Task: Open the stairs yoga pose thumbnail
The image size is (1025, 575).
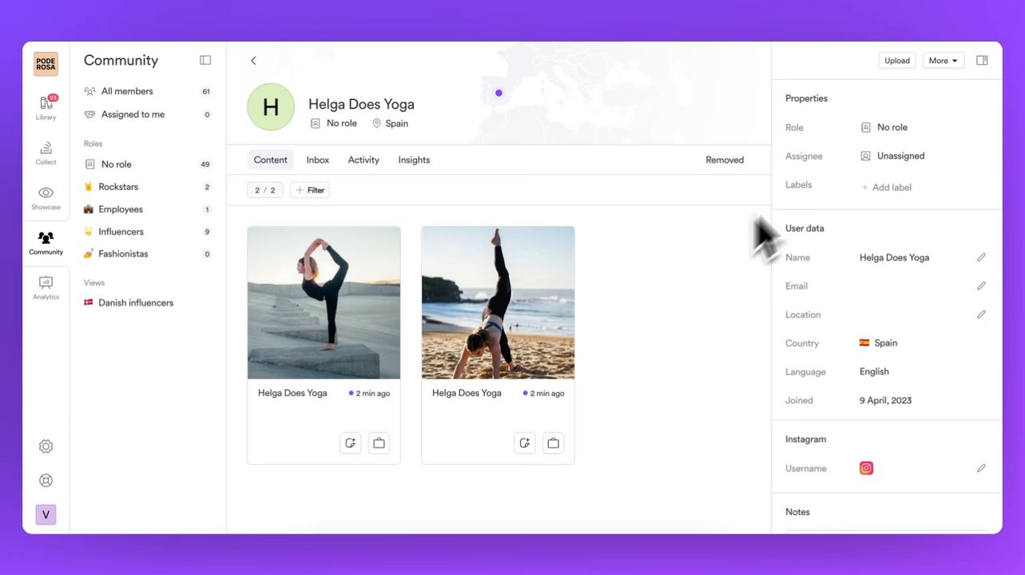Action: coord(324,303)
